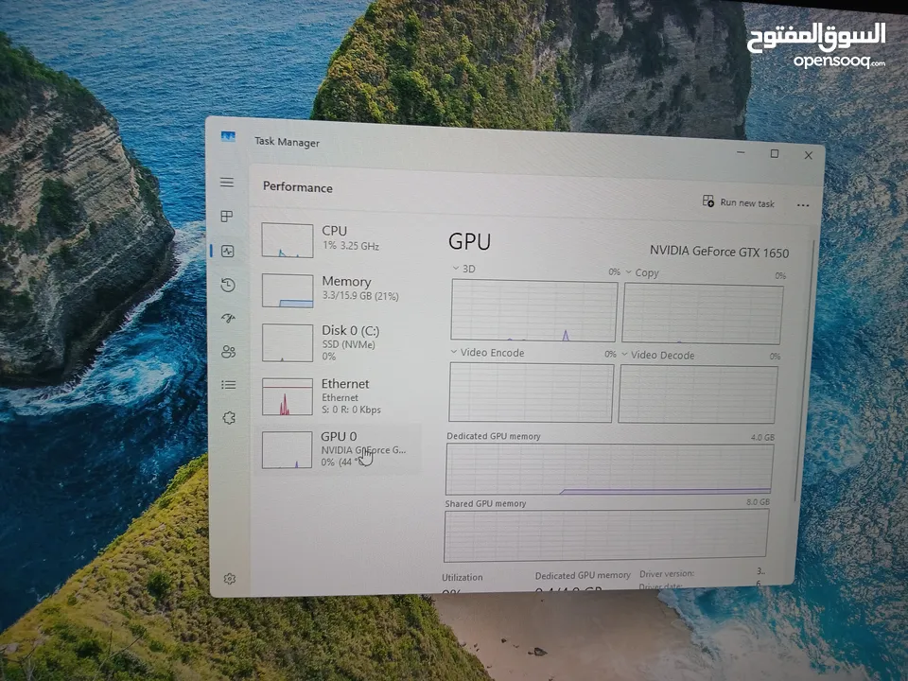Screen dimensions: 908x681
Task: Click the Driver version label
Action: (x=667, y=574)
